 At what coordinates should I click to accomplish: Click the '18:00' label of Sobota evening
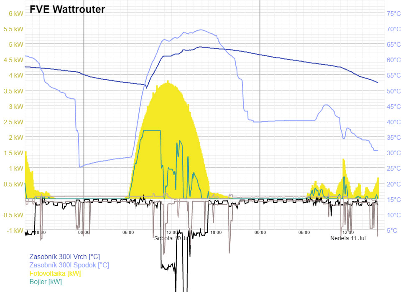pos(216,232)
